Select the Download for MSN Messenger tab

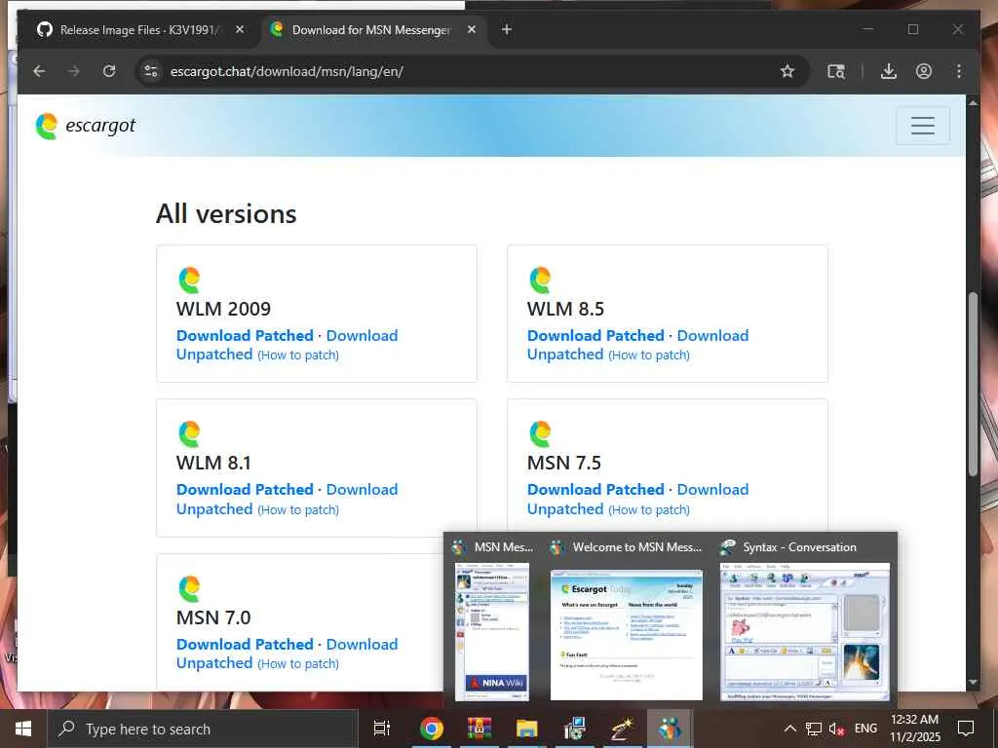372,30
